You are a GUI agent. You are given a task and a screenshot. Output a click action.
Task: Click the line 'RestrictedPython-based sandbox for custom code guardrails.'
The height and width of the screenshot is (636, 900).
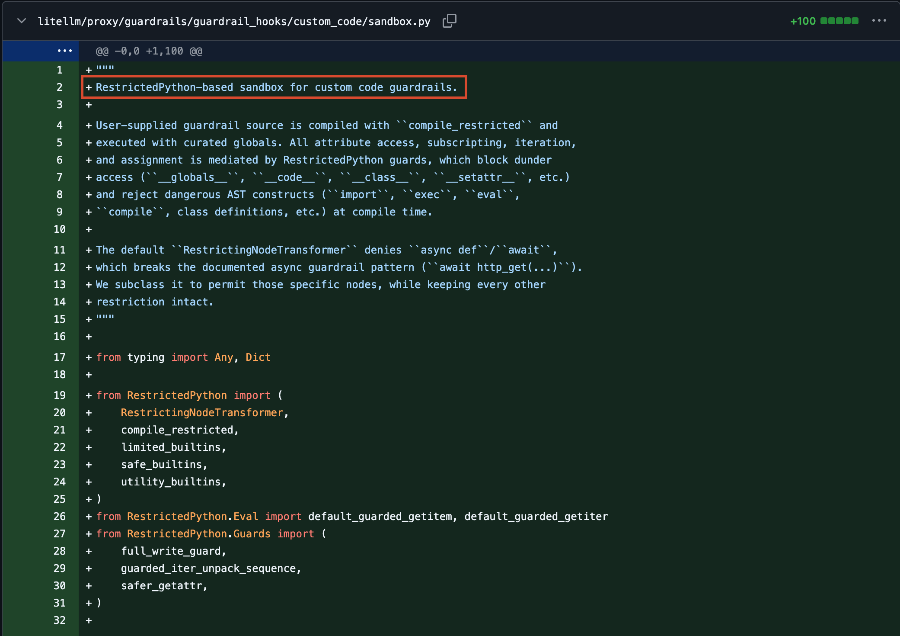tap(277, 87)
